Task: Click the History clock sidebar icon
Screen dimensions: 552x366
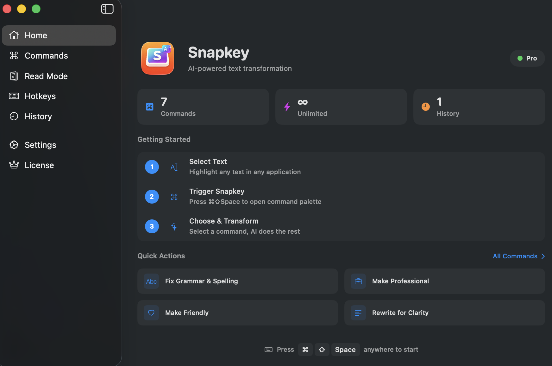Action: tap(14, 116)
